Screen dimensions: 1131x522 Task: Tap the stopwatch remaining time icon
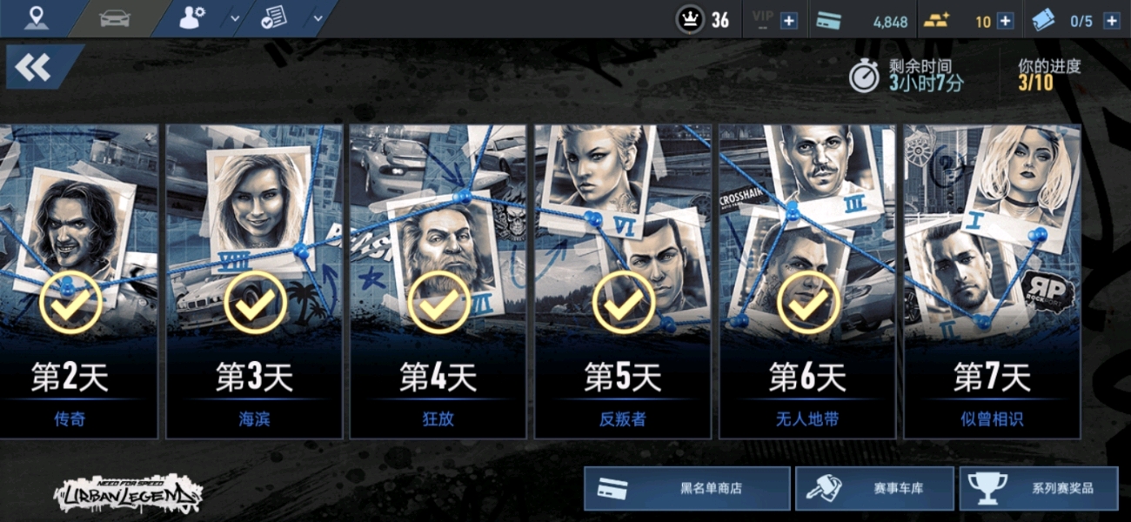pos(864,76)
